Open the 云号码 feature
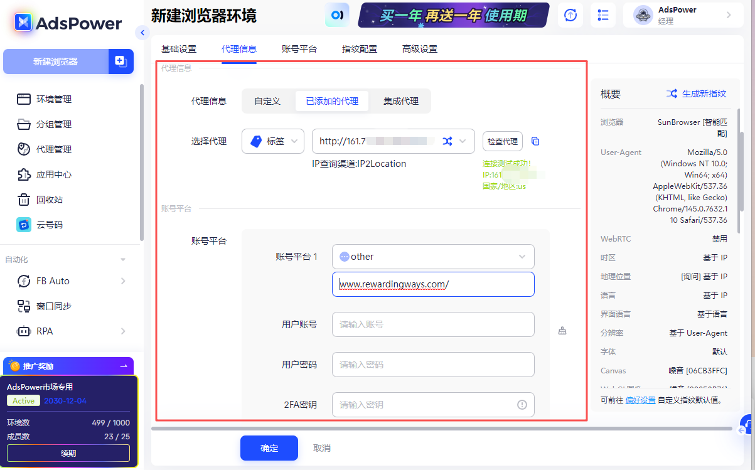The image size is (755, 470). (x=50, y=224)
